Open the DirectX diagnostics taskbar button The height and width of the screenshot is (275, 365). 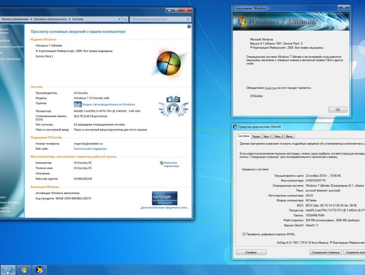tap(40, 270)
